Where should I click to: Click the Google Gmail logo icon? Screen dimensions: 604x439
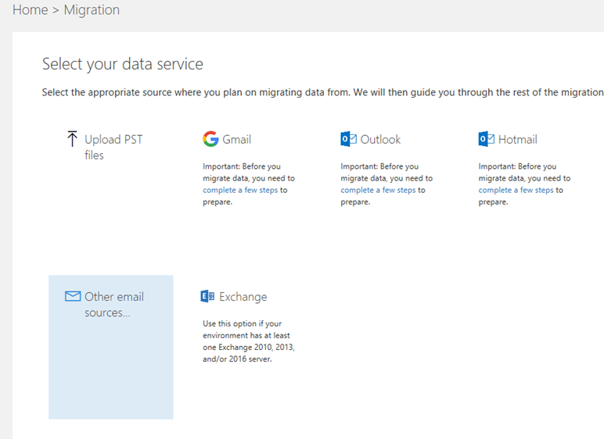210,139
